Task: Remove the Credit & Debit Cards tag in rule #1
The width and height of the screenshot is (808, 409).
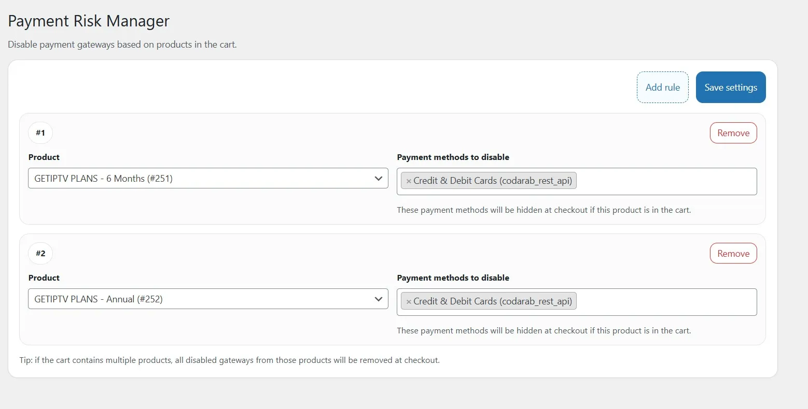Action: [x=409, y=181]
